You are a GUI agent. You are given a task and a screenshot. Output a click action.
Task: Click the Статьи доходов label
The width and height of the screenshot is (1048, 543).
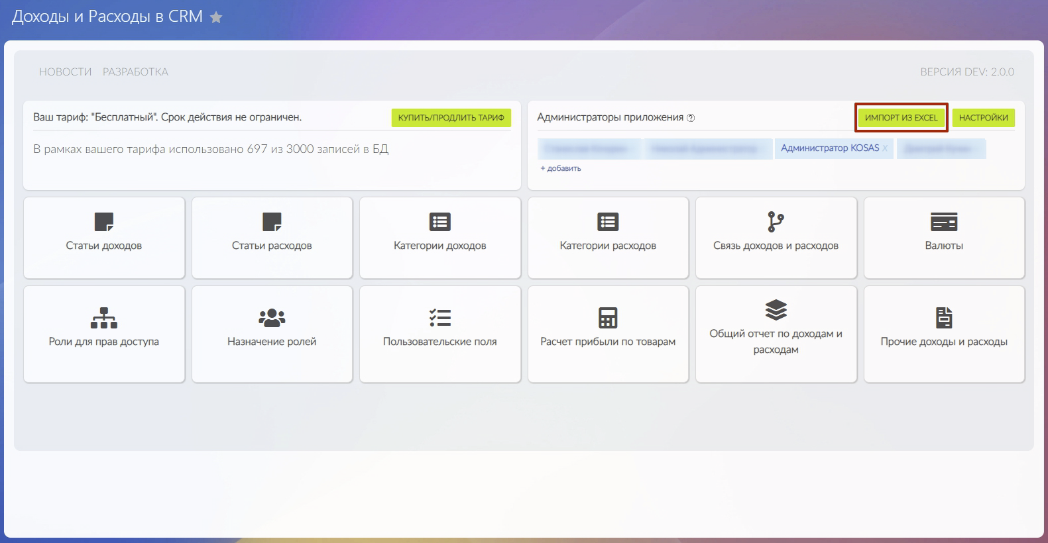click(104, 246)
